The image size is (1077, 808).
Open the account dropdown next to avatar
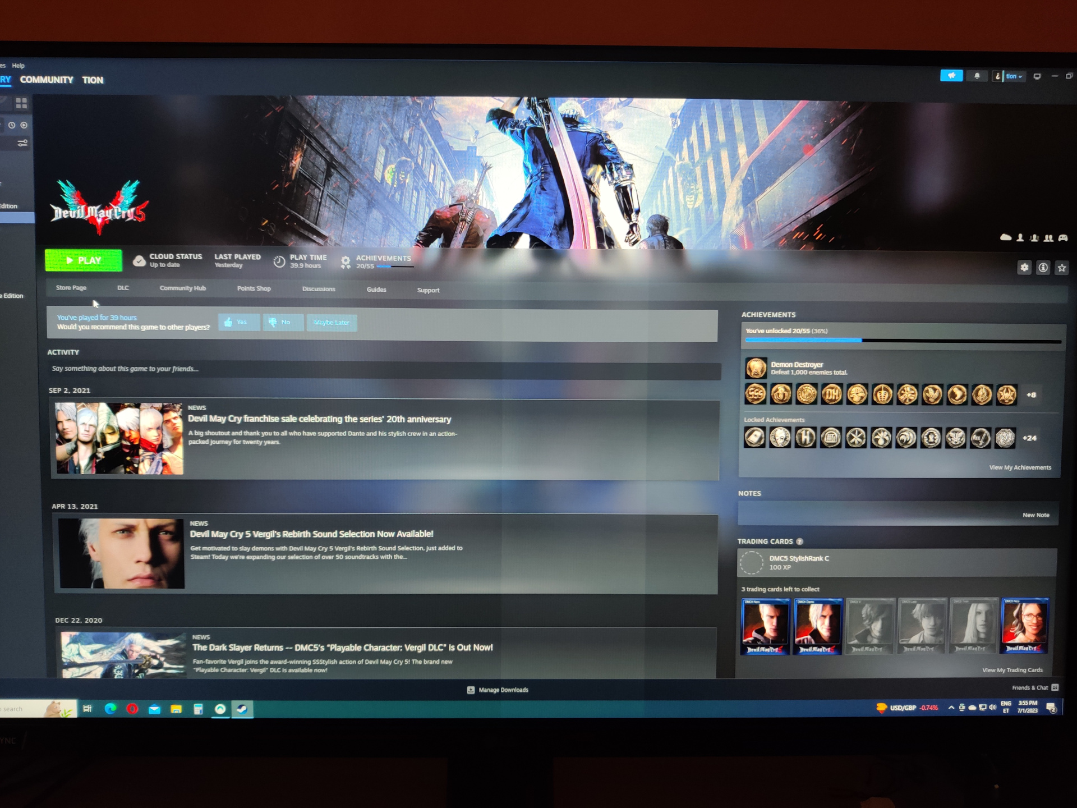pyautogui.click(x=1014, y=76)
